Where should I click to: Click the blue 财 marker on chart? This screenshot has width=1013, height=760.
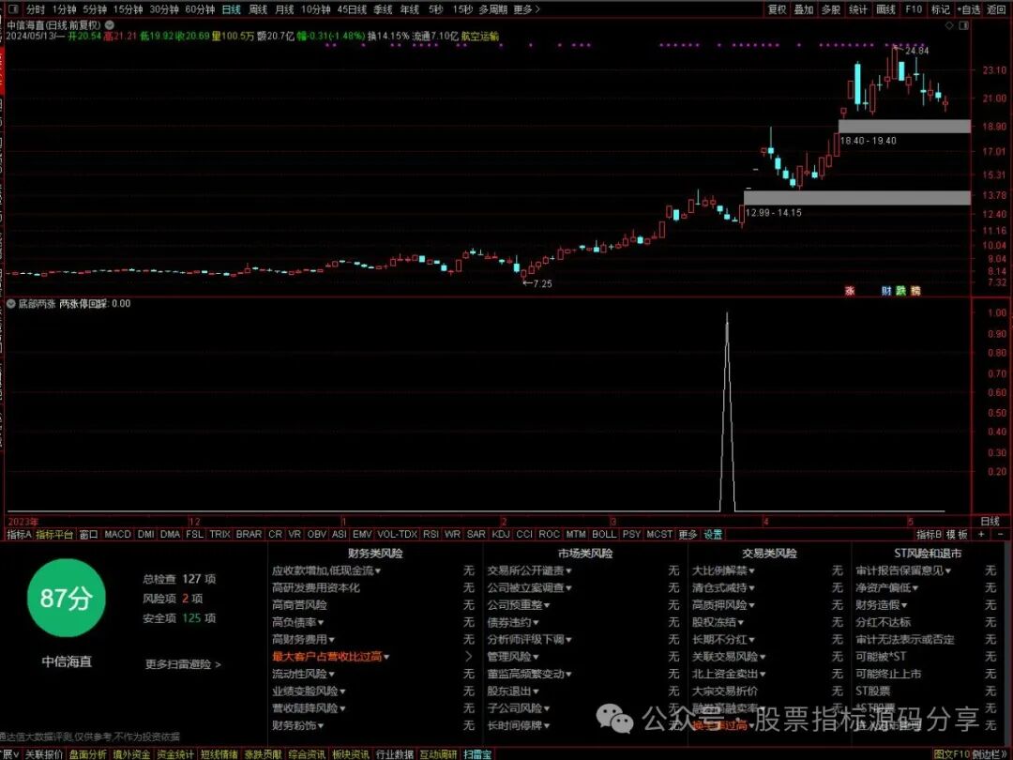tap(886, 291)
